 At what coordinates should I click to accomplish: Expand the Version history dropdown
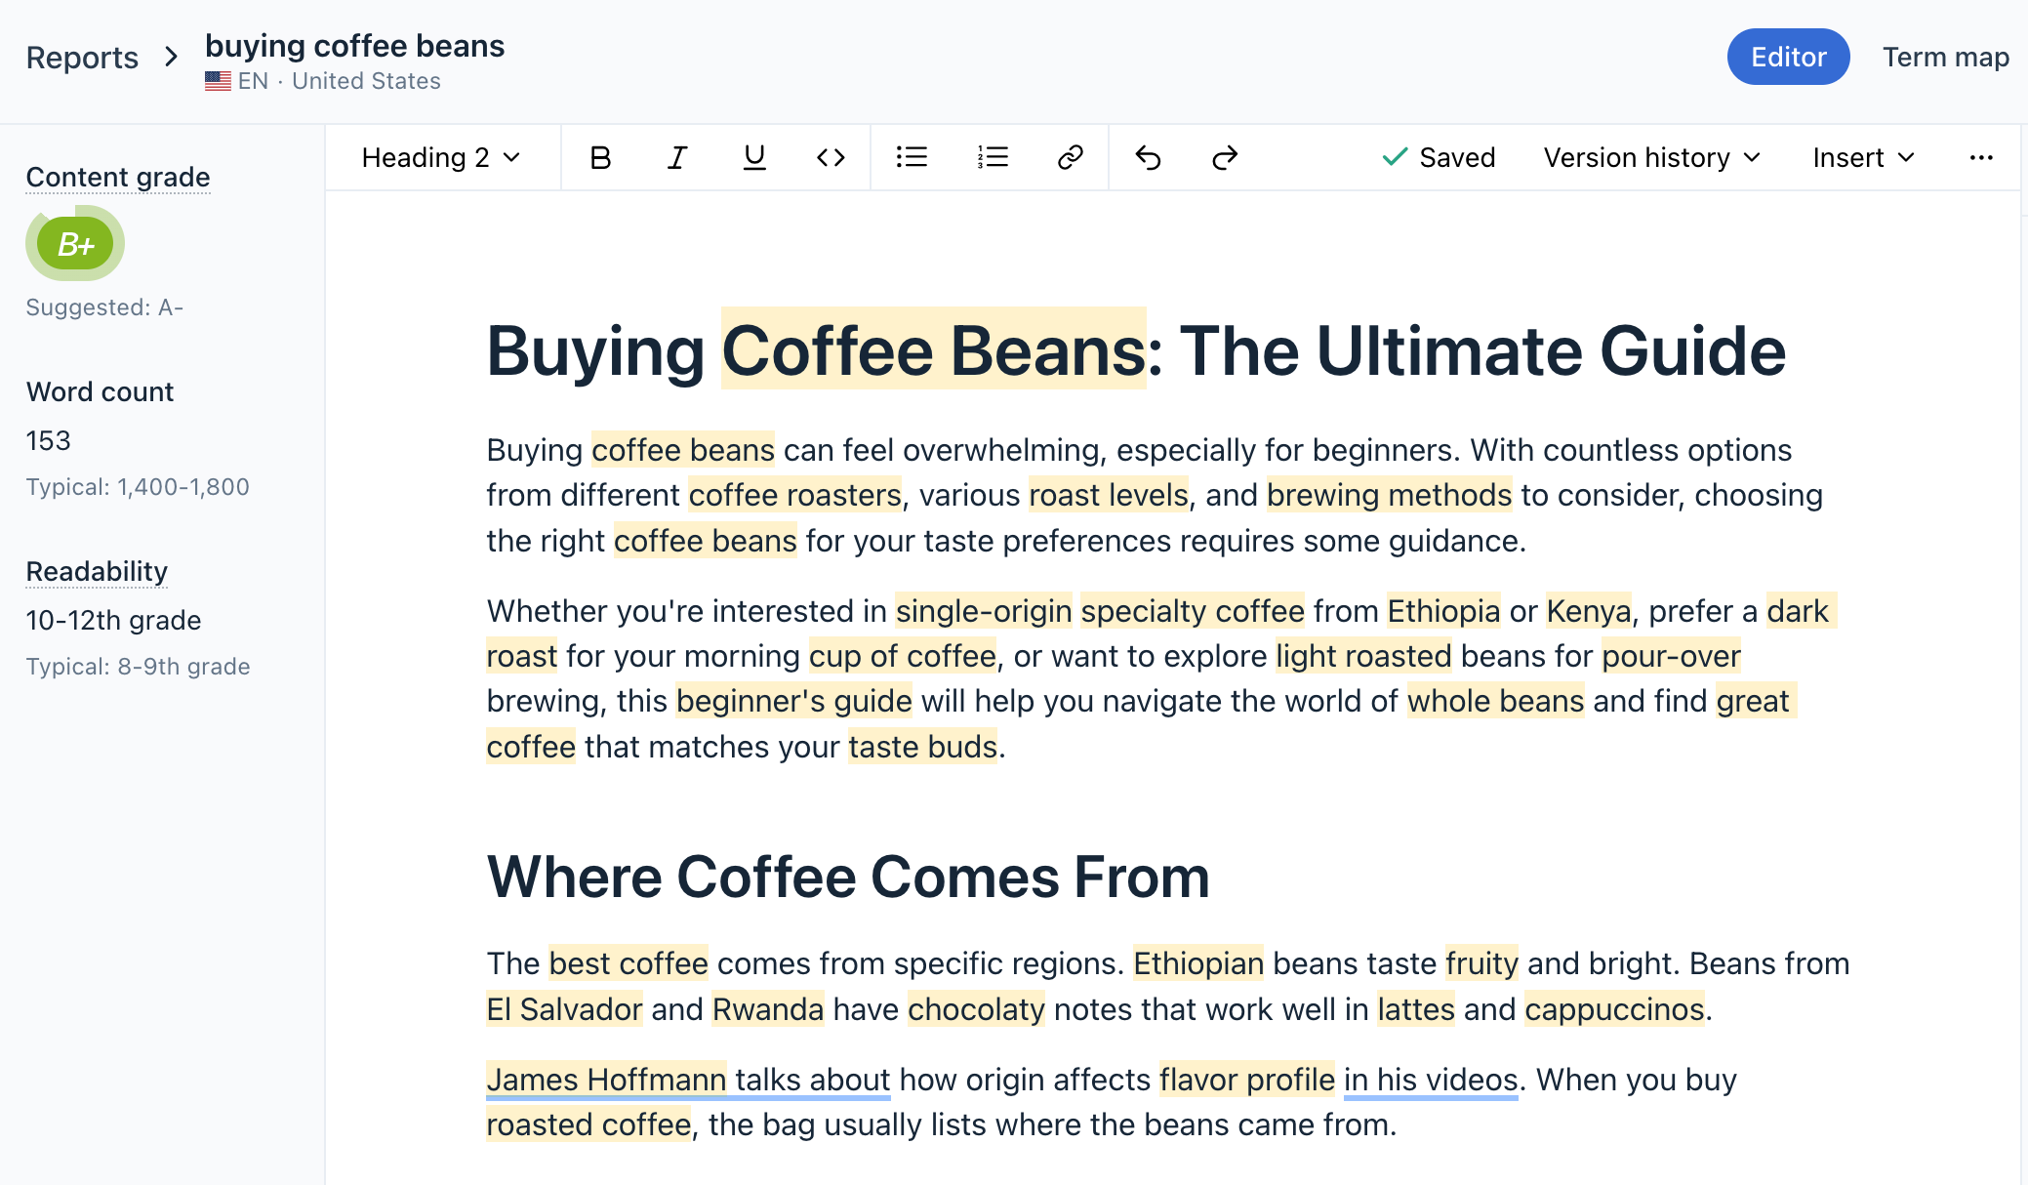pos(1651,157)
